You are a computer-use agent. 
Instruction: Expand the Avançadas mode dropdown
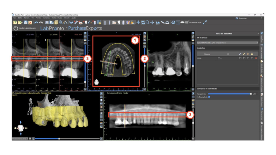261,18
